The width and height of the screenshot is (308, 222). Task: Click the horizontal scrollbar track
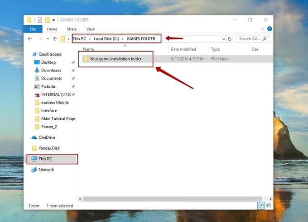(172, 199)
